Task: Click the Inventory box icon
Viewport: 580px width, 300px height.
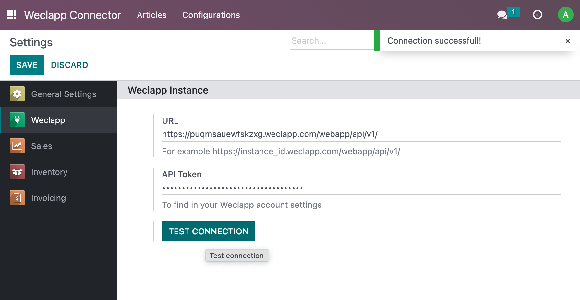Action: [x=17, y=172]
